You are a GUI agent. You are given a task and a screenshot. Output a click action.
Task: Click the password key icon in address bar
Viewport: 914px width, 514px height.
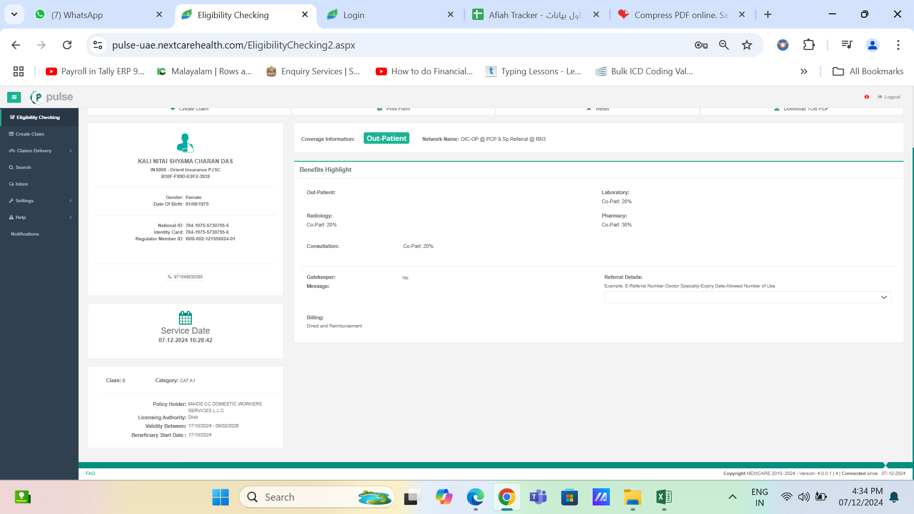click(x=701, y=45)
